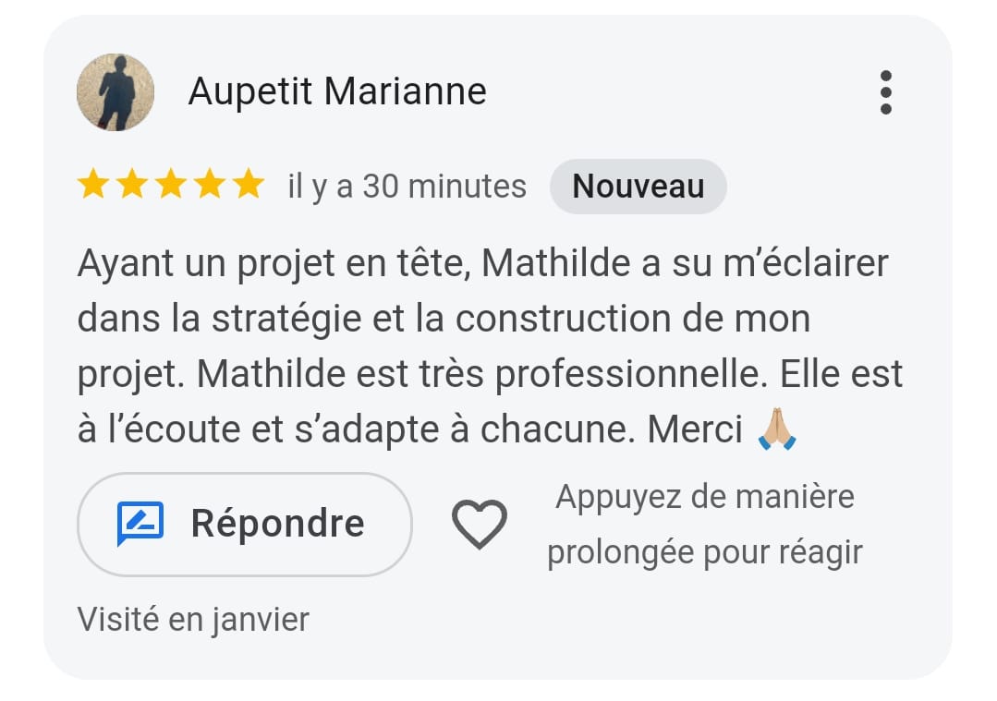997x701 pixels.
Task: Click the review's first line 'Ayant un projet en tête'
Action: [274, 263]
